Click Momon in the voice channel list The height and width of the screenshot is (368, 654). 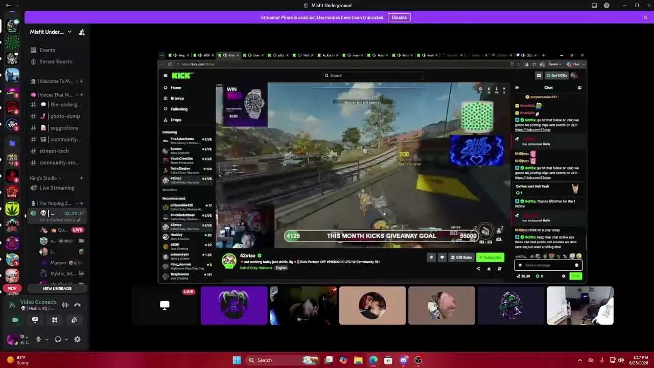pyautogui.click(x=58, y=263)
